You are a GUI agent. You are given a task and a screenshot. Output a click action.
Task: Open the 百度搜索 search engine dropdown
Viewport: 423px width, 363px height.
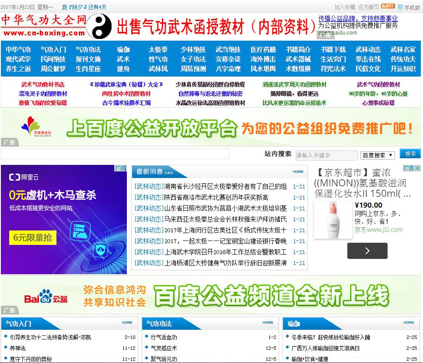tap(378, 155)
